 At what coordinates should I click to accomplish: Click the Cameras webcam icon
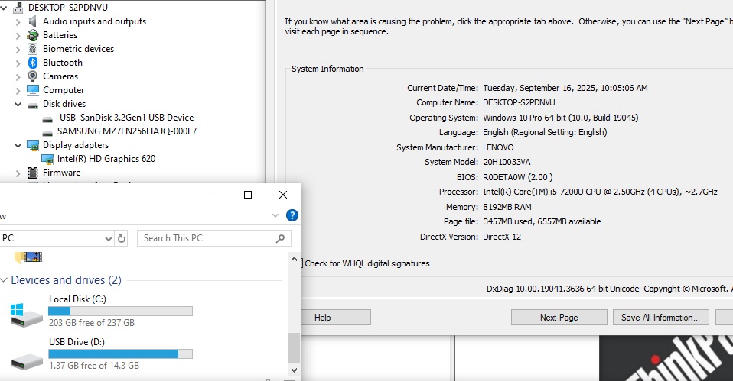pyautogui.click(x=33, y=76)
